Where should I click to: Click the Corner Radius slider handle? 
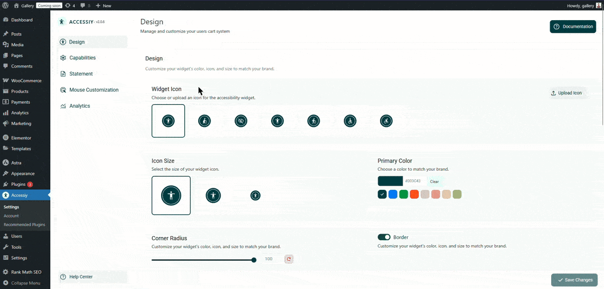pos(254,260)
